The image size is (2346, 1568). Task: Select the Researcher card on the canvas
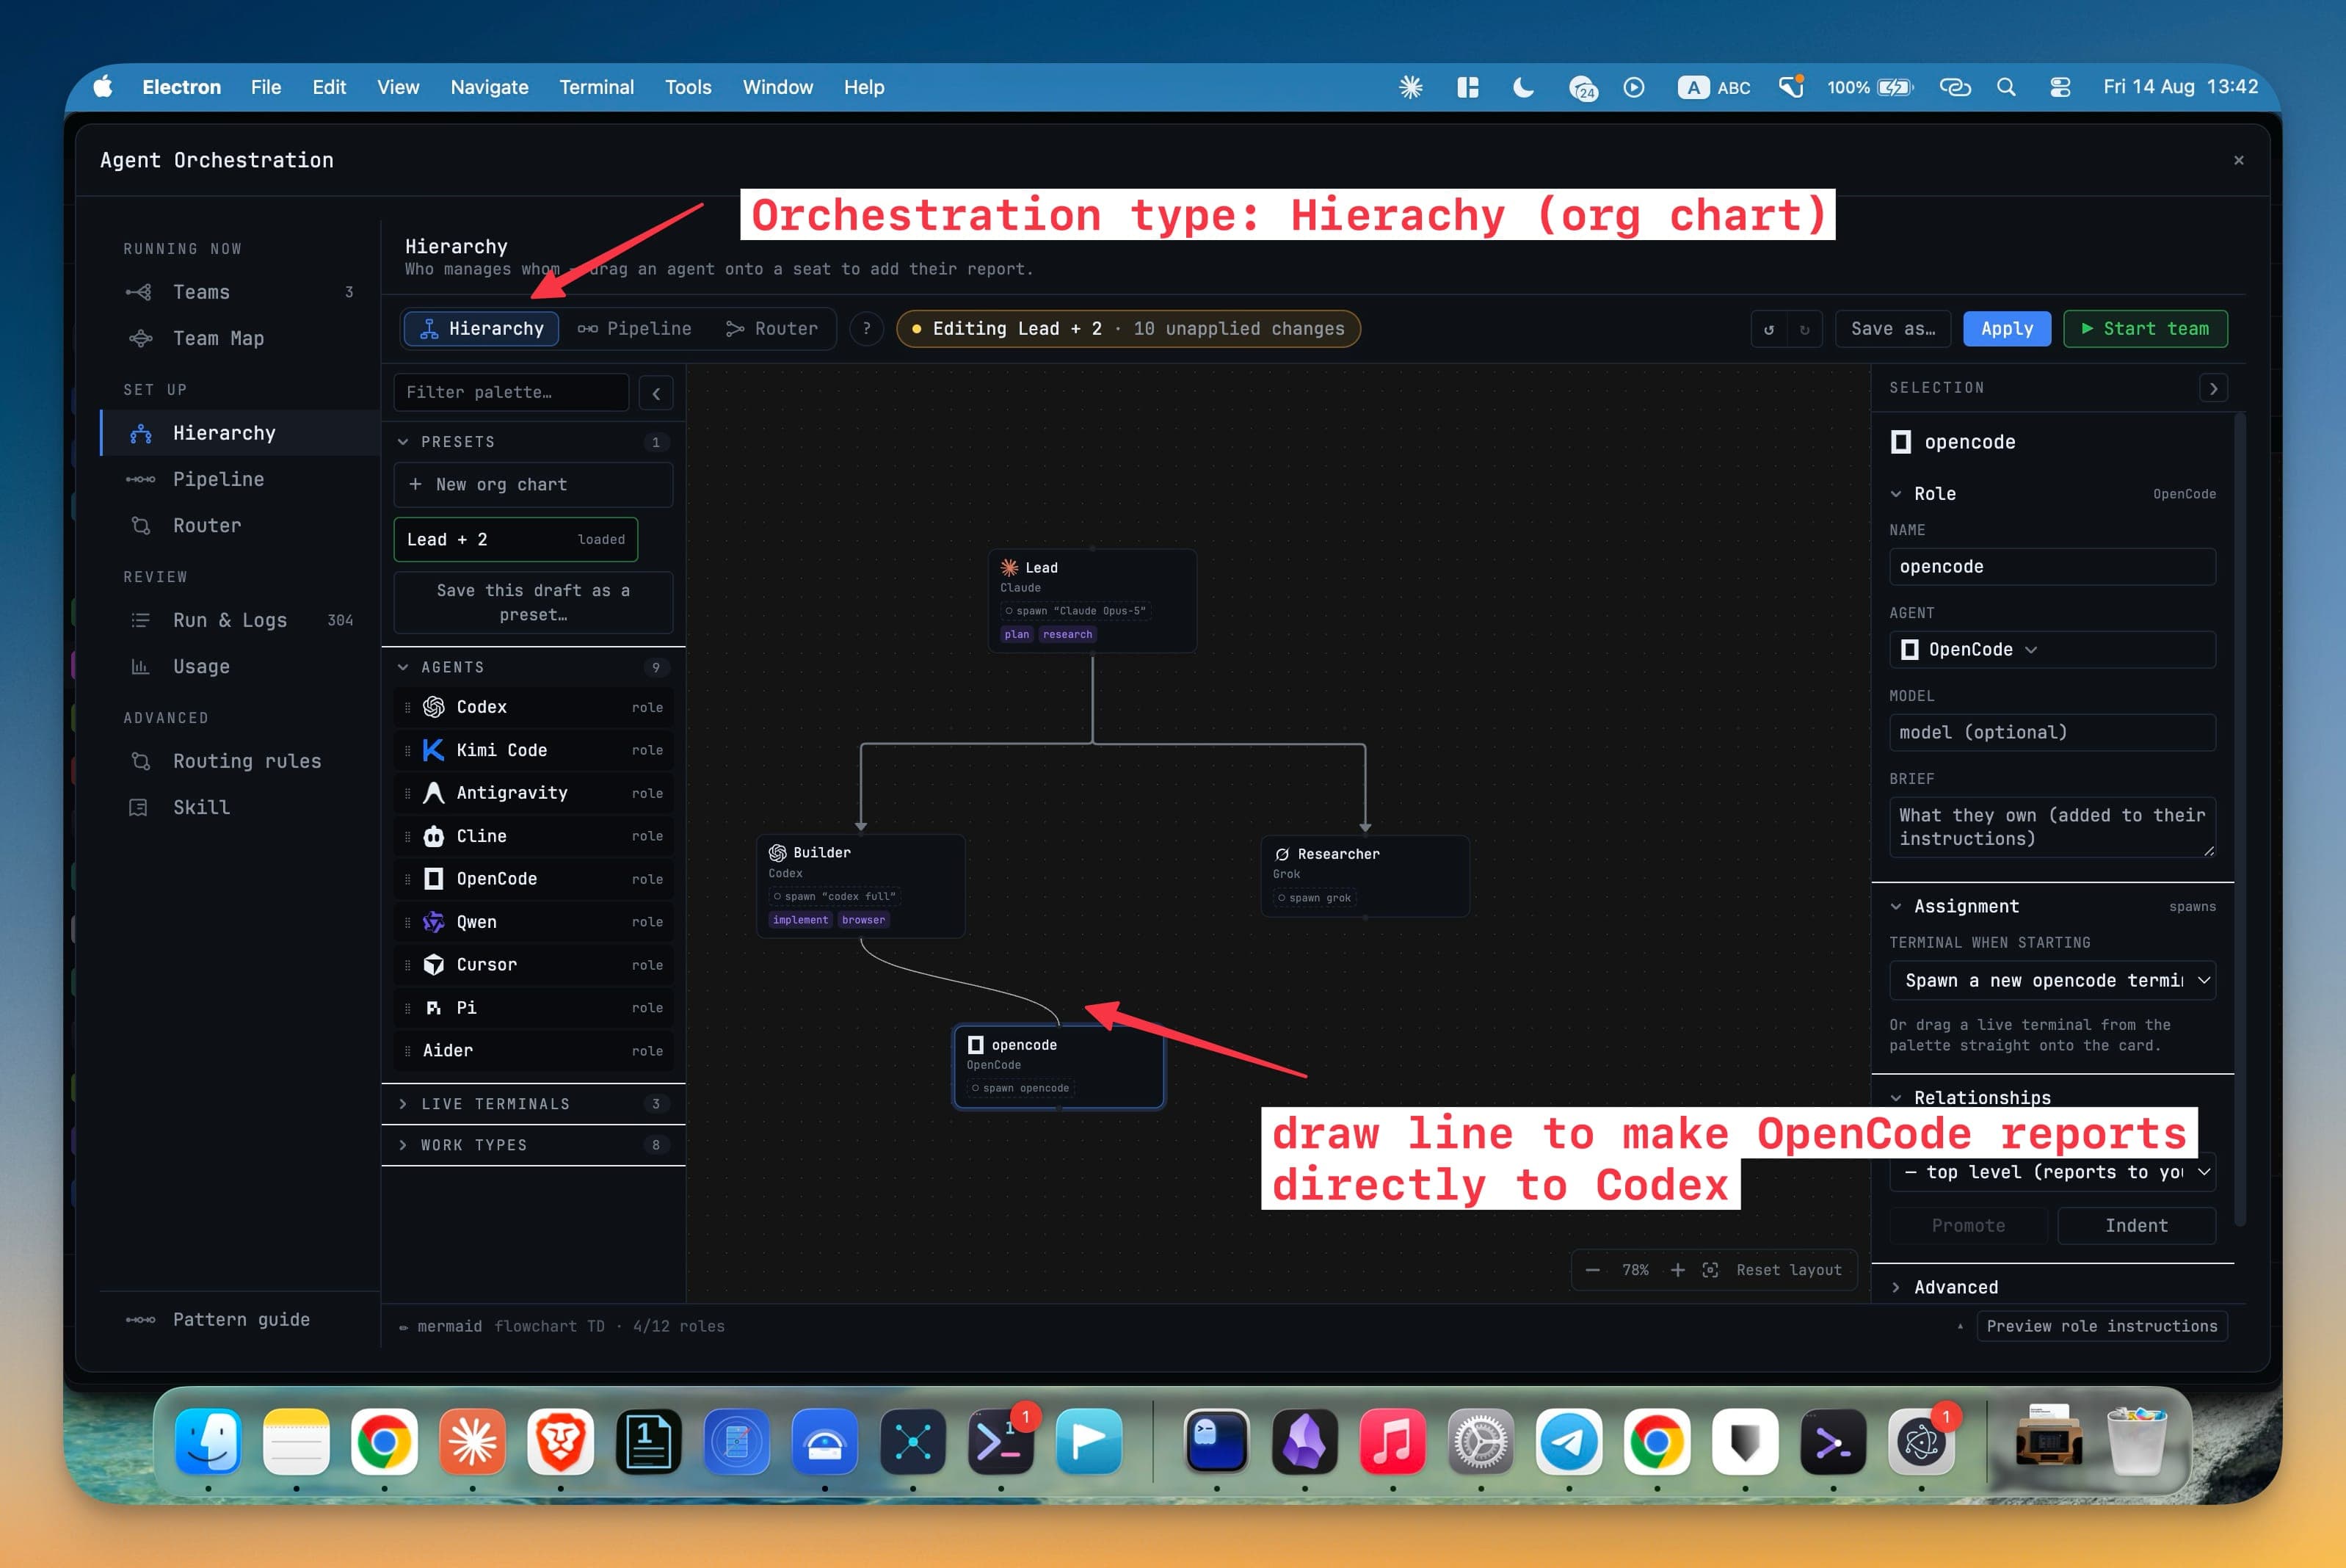[1365, 876]
